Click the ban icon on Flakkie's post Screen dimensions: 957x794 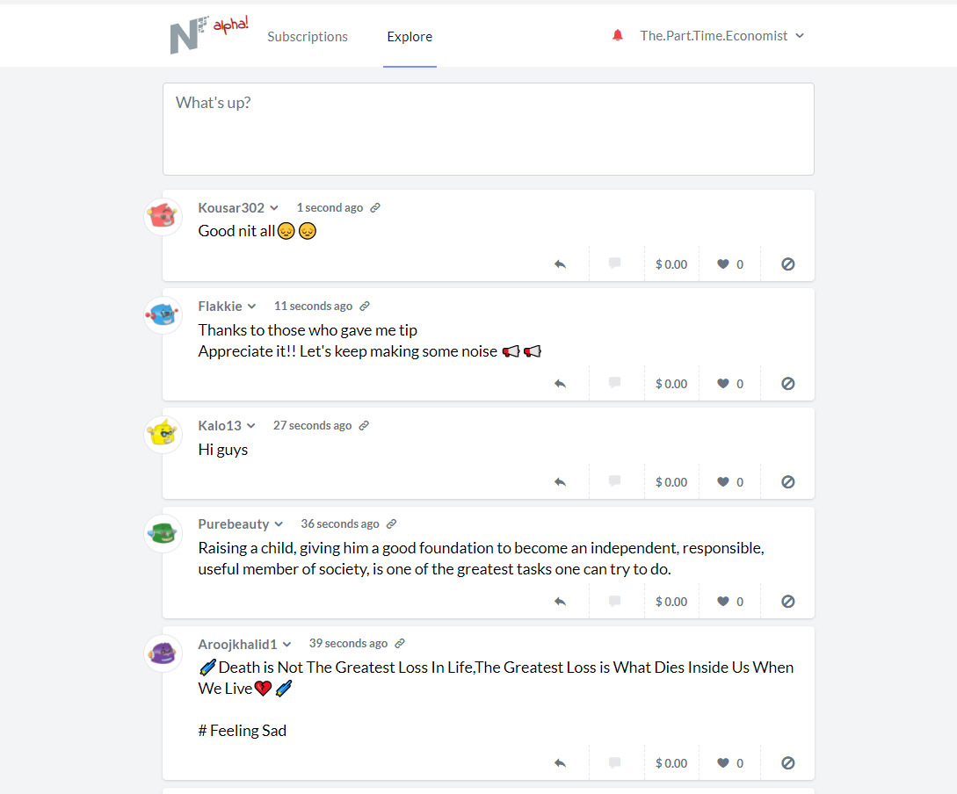[788, 384]
